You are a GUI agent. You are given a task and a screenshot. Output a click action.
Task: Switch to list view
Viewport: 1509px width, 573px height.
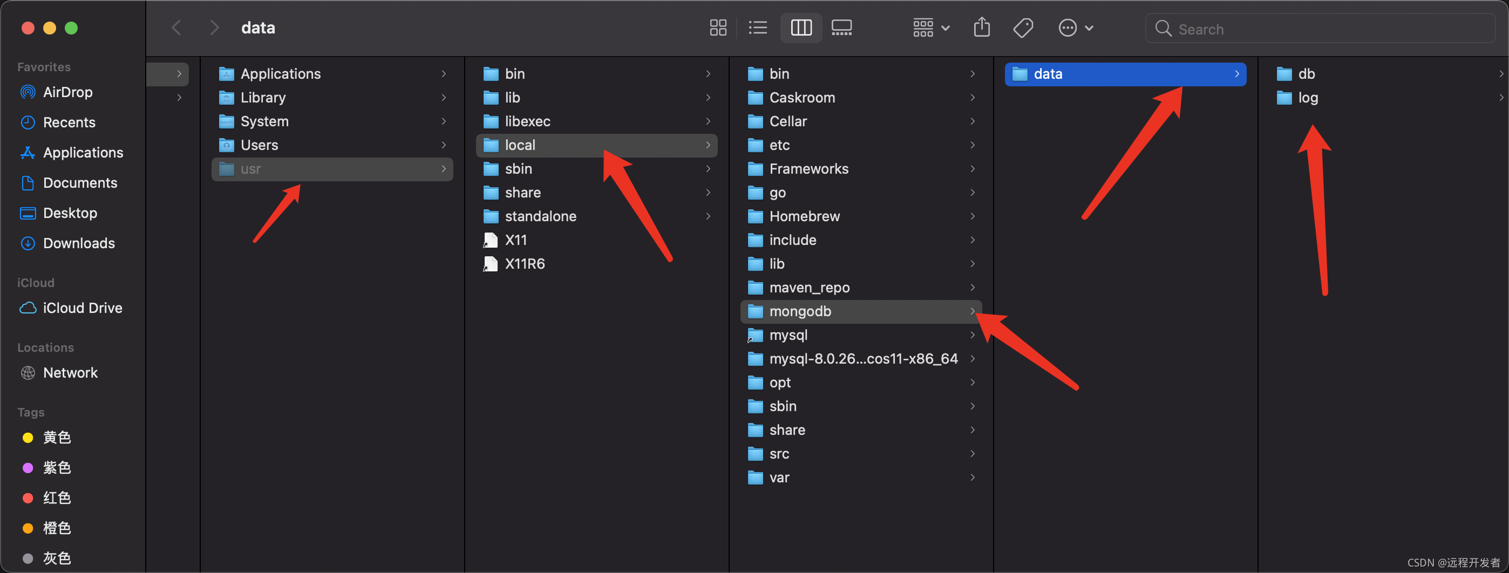click(x=757, y=28)
